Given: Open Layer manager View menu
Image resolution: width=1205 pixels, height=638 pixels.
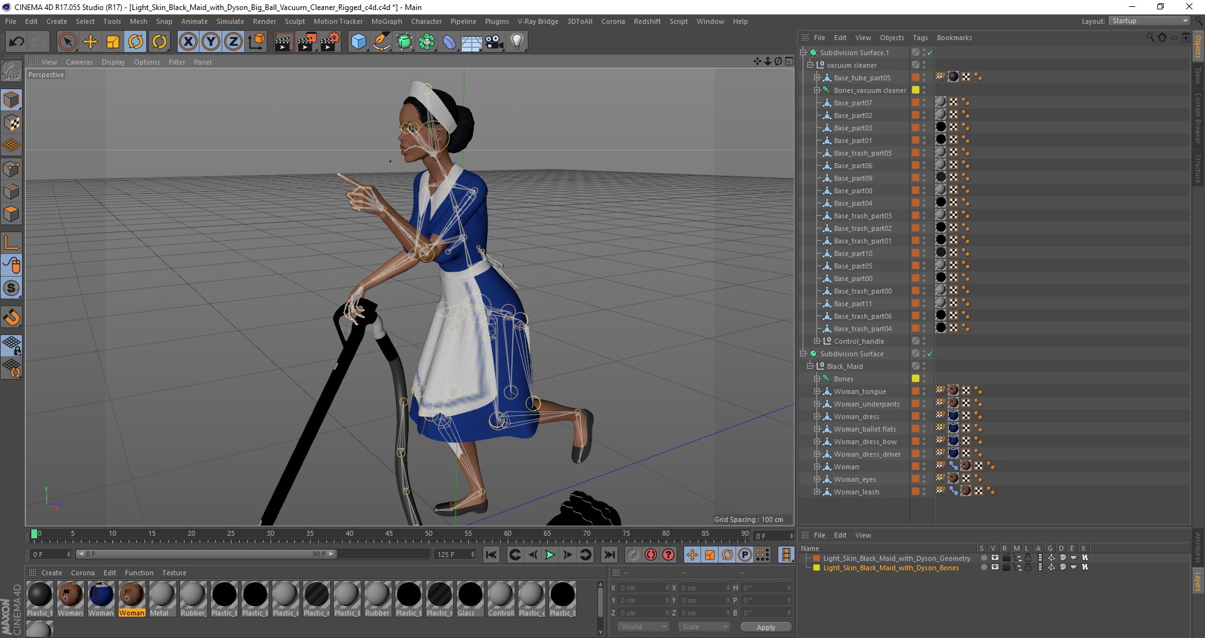Looking at the screenshot, I should pyautogui.click(x=863, y=535).
